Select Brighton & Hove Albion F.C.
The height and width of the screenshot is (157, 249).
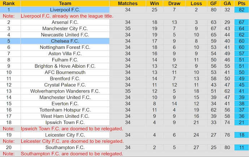point(65,66)
